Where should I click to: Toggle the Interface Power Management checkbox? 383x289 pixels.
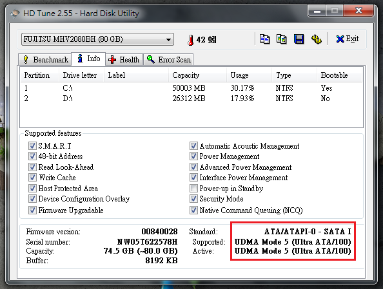[x=193, y=177]
